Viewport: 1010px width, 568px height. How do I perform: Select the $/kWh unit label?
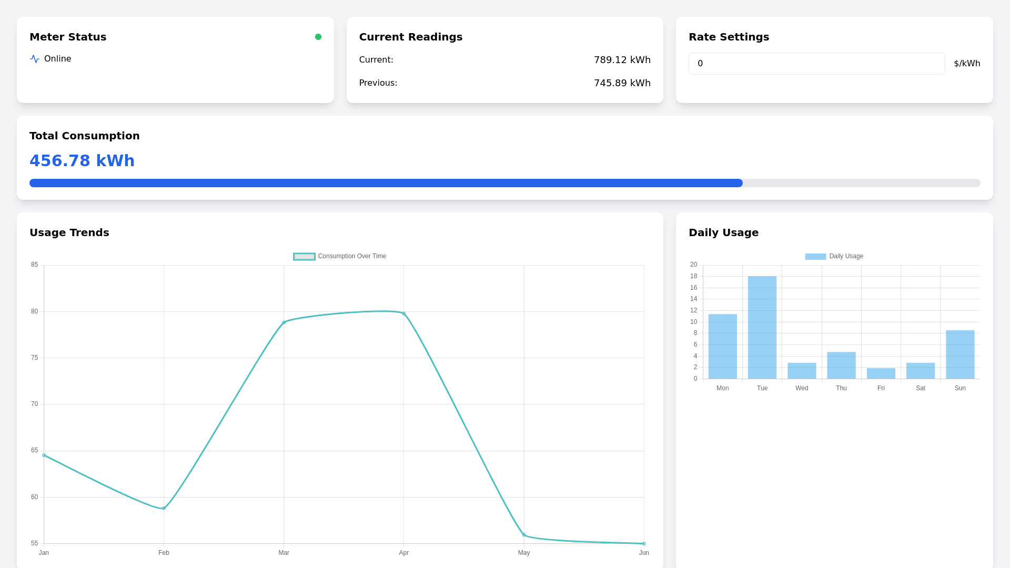(966, 63)
